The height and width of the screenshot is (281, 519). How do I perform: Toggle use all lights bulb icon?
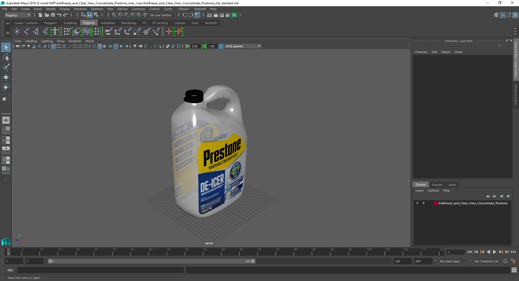tap(121, 46)
